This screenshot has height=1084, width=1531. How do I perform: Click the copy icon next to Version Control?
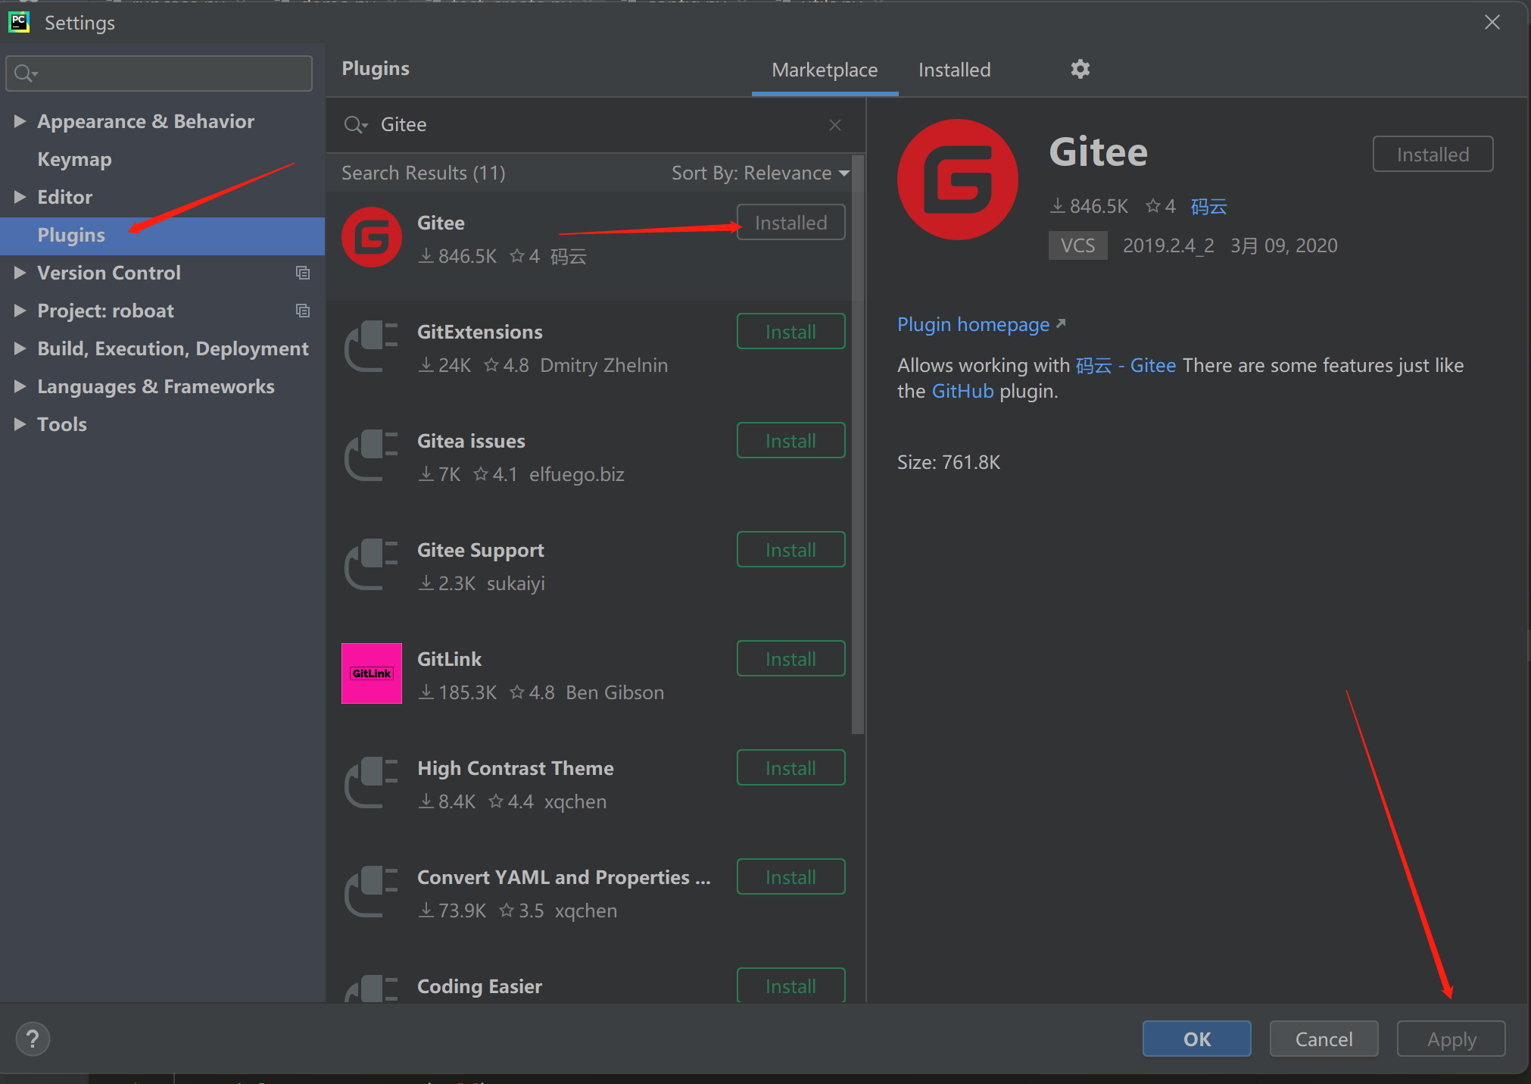pos(303,273)
